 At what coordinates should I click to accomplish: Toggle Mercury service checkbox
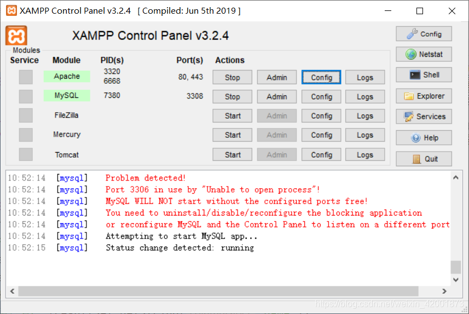[26, 135]
